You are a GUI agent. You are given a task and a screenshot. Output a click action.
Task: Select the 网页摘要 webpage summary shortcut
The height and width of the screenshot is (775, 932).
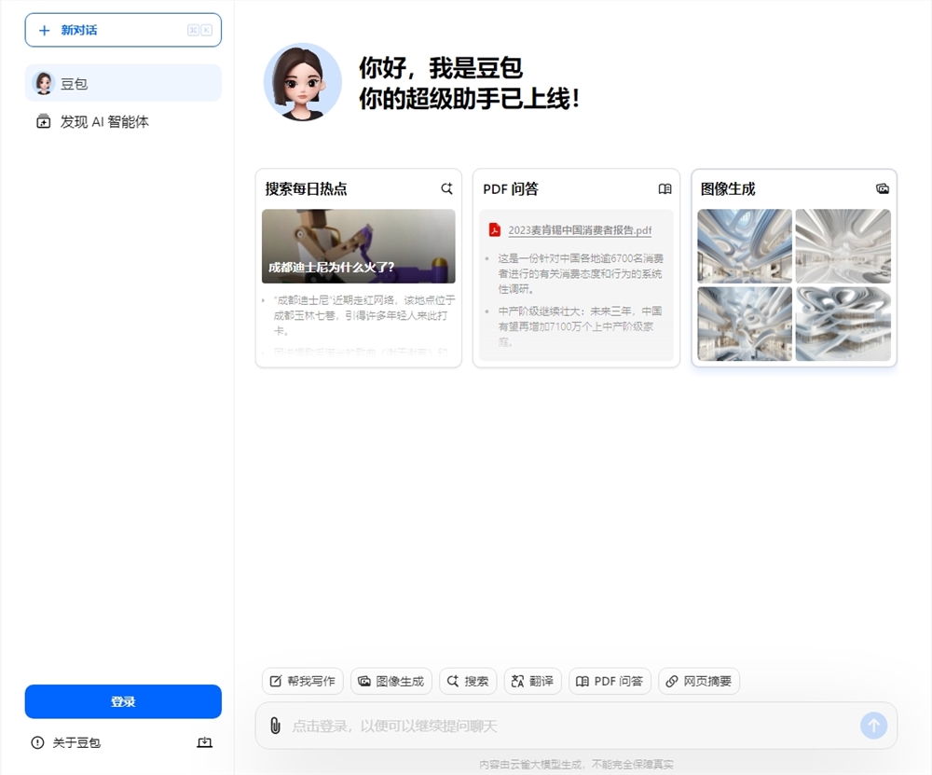(698, 681)
